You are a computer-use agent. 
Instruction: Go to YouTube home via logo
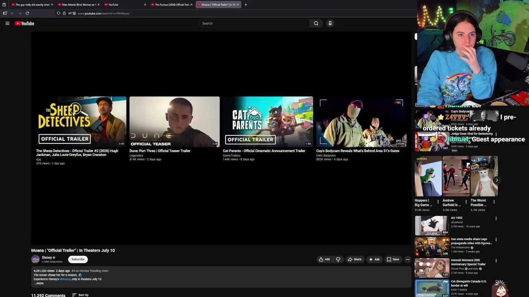(24, 24)
